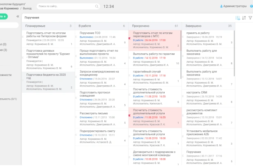This screenshot has height=166, width=253.
Task: Click the sort arrows icon
Action: coord(244,18)
